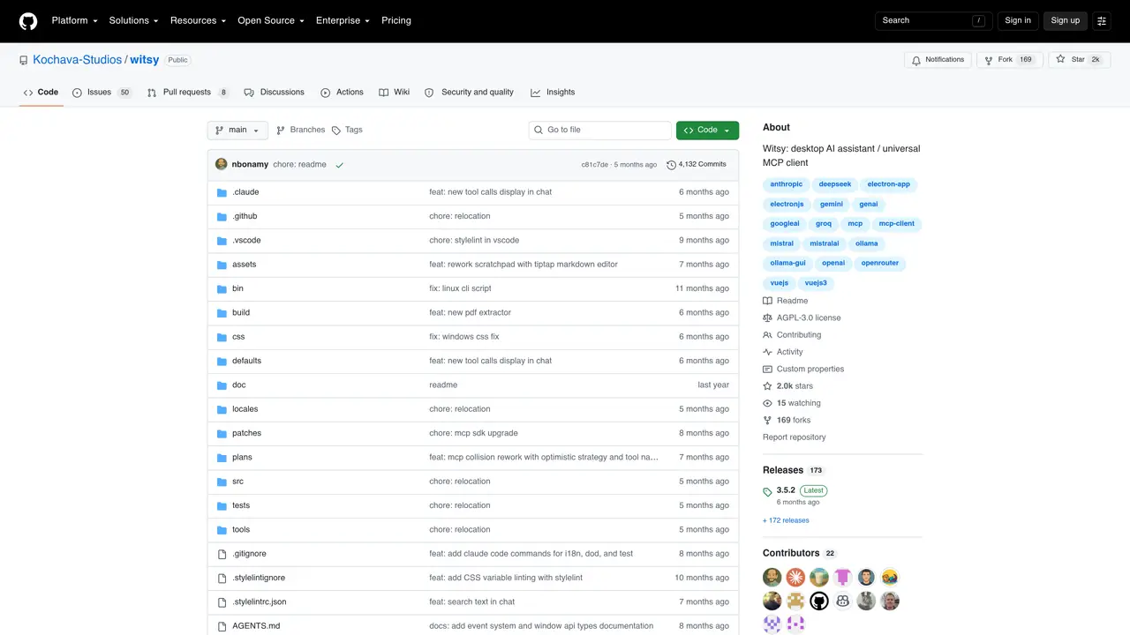Fork the witsy repository
1130x635 pixels.
pyautogui.click(x=1009, y=60)
